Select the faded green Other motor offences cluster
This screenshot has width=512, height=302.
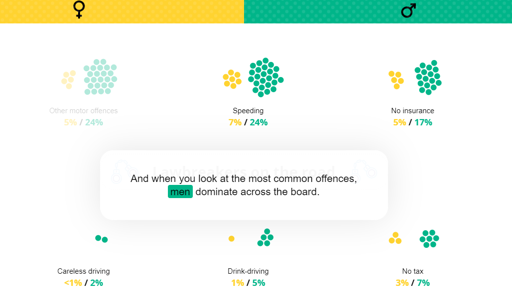(x=100, y=77)
